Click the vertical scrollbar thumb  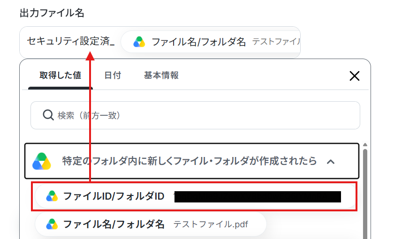pyautogui.click(x=365, y=193)
